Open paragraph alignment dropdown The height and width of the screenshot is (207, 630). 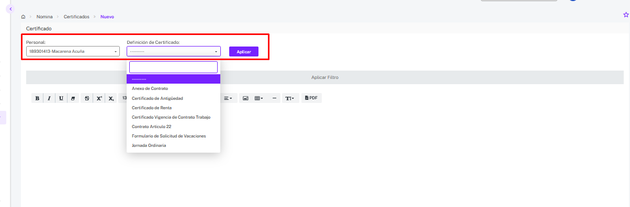[x=229, y=98]
